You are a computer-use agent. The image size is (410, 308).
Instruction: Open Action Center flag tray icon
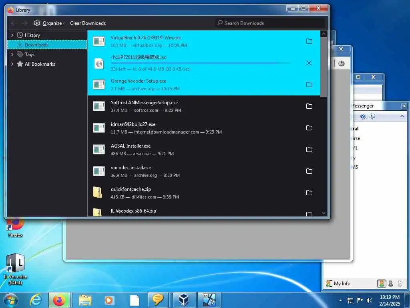coord(360,300)
